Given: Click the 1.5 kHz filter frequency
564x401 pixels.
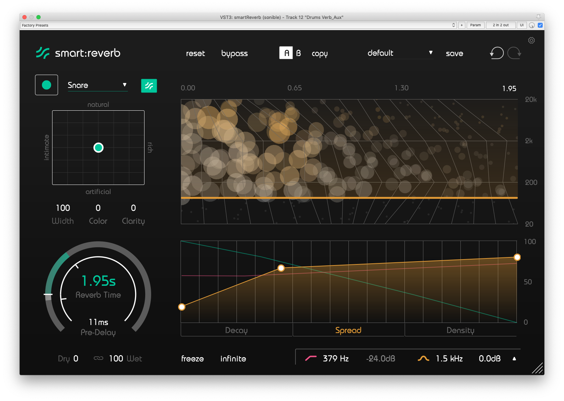Looking at the screenshot, I should [x=449, y=359].
